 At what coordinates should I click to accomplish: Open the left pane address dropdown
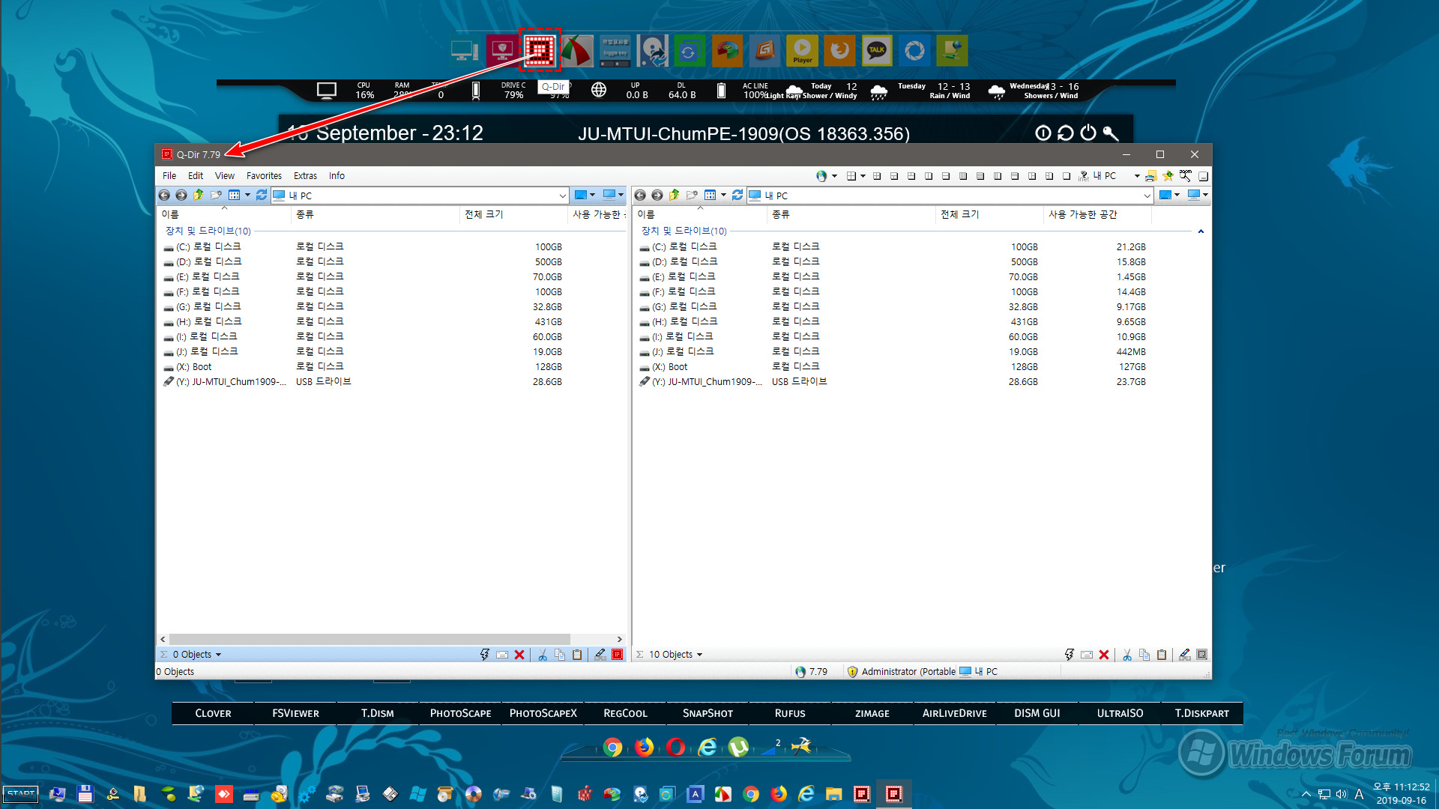coord(562,196)
